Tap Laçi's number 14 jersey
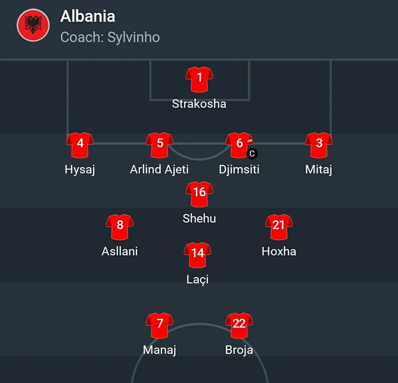Screen dimensions: 398x383 tap(198, 255)
